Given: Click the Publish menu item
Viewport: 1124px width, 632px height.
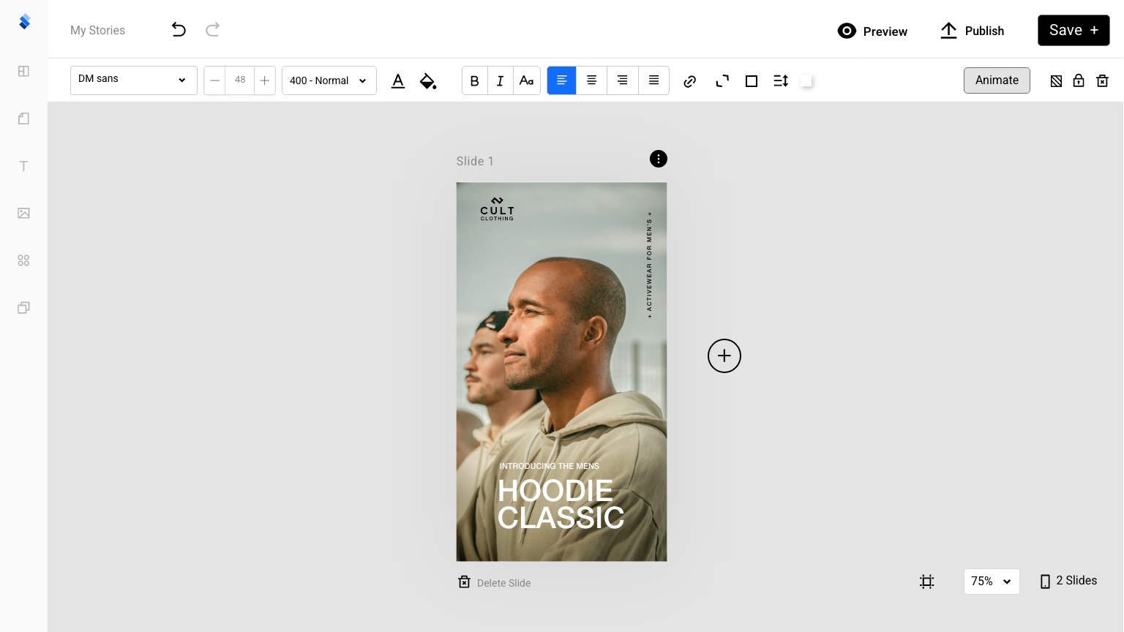Looking at the screenshot, I should point(972,31).
